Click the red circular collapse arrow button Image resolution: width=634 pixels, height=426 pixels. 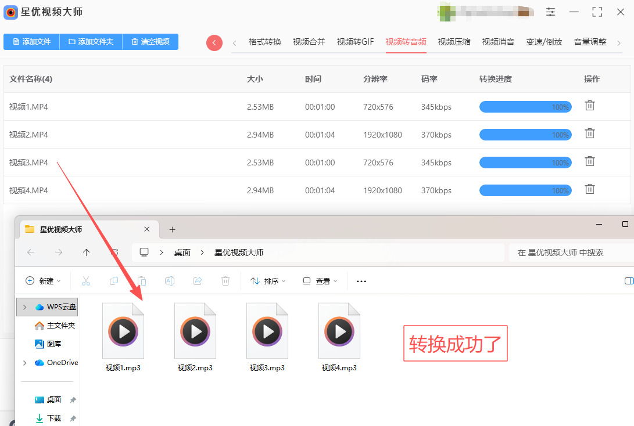coord(214,43)
